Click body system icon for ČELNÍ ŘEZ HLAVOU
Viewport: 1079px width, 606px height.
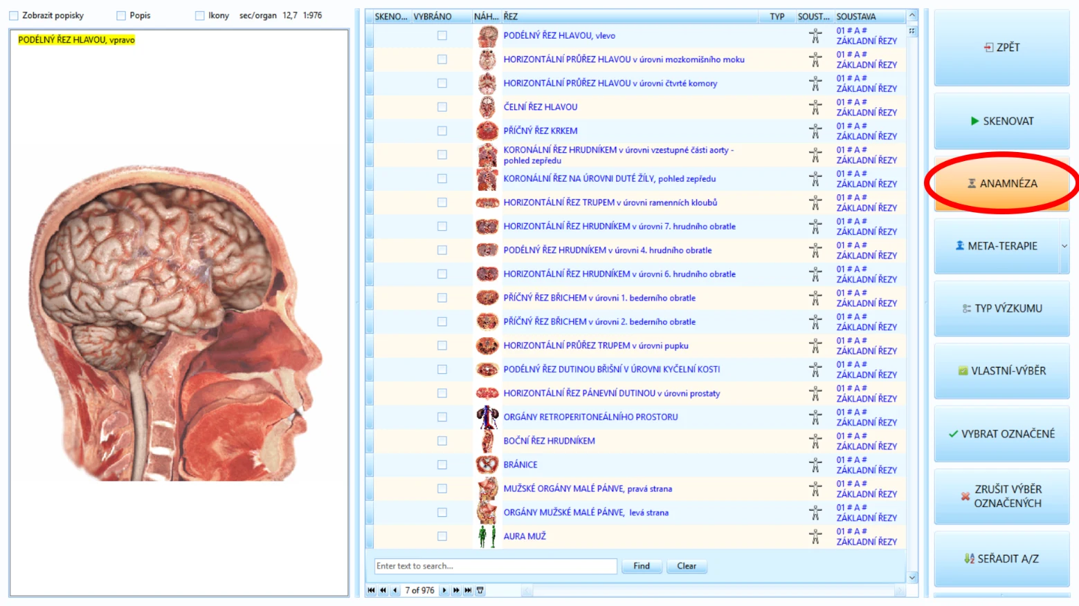(x=815, y=107)
